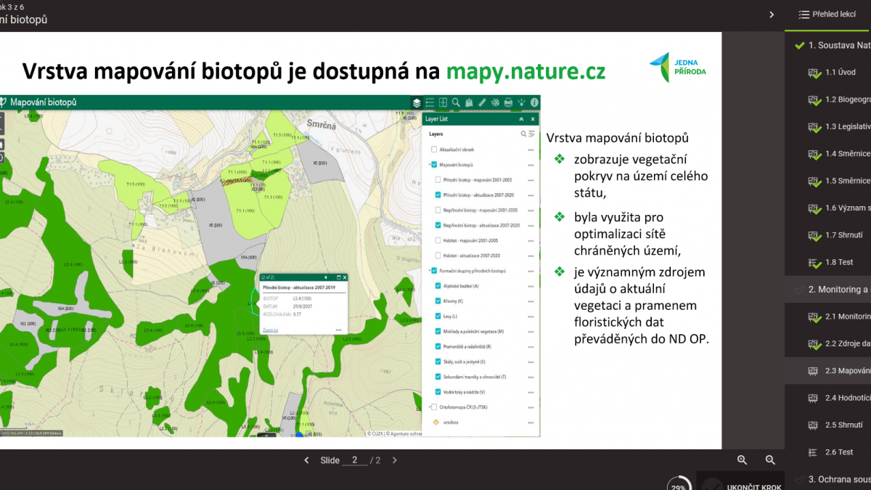Click the slide icon for lesson 1.7 Shrnutí
This screenshot has height=490, width=871.
(x=814, y=235)
